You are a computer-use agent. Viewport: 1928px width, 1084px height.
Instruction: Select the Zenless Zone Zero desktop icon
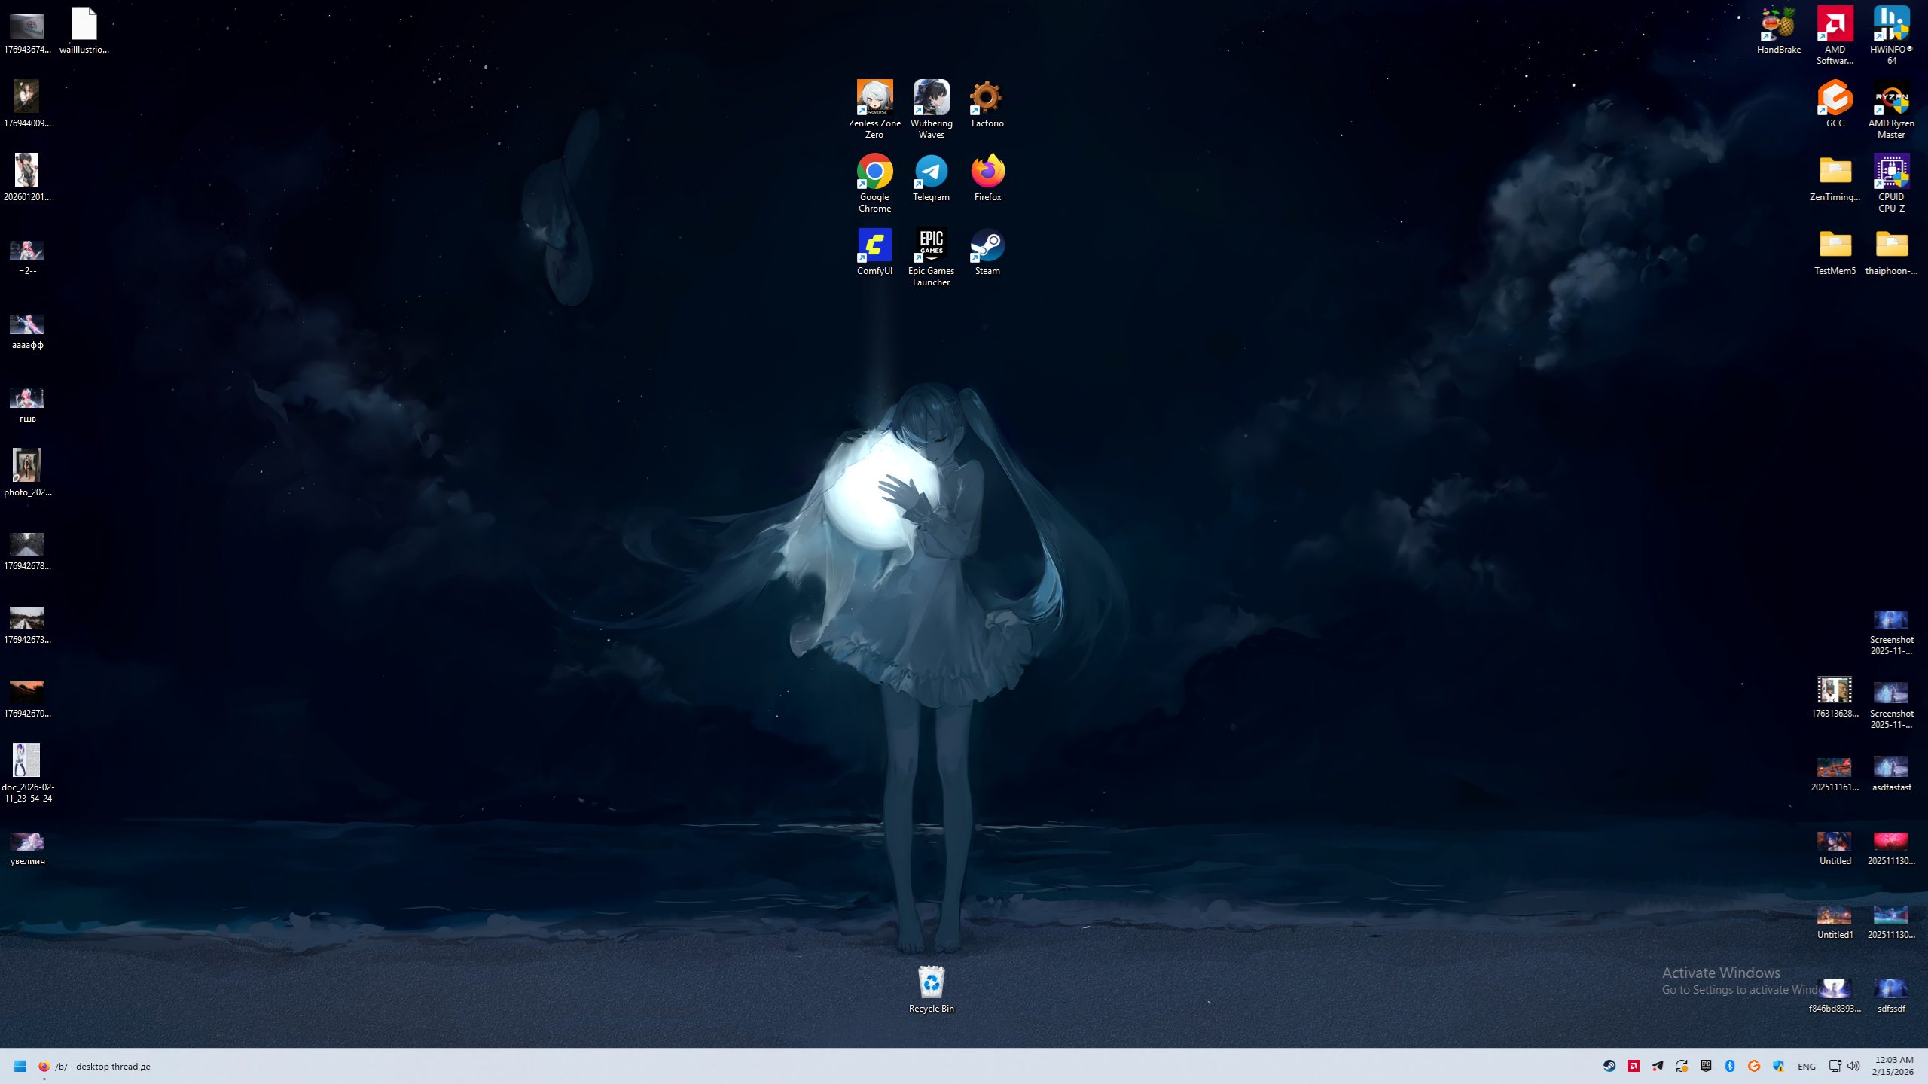click(x=874, y=99)
